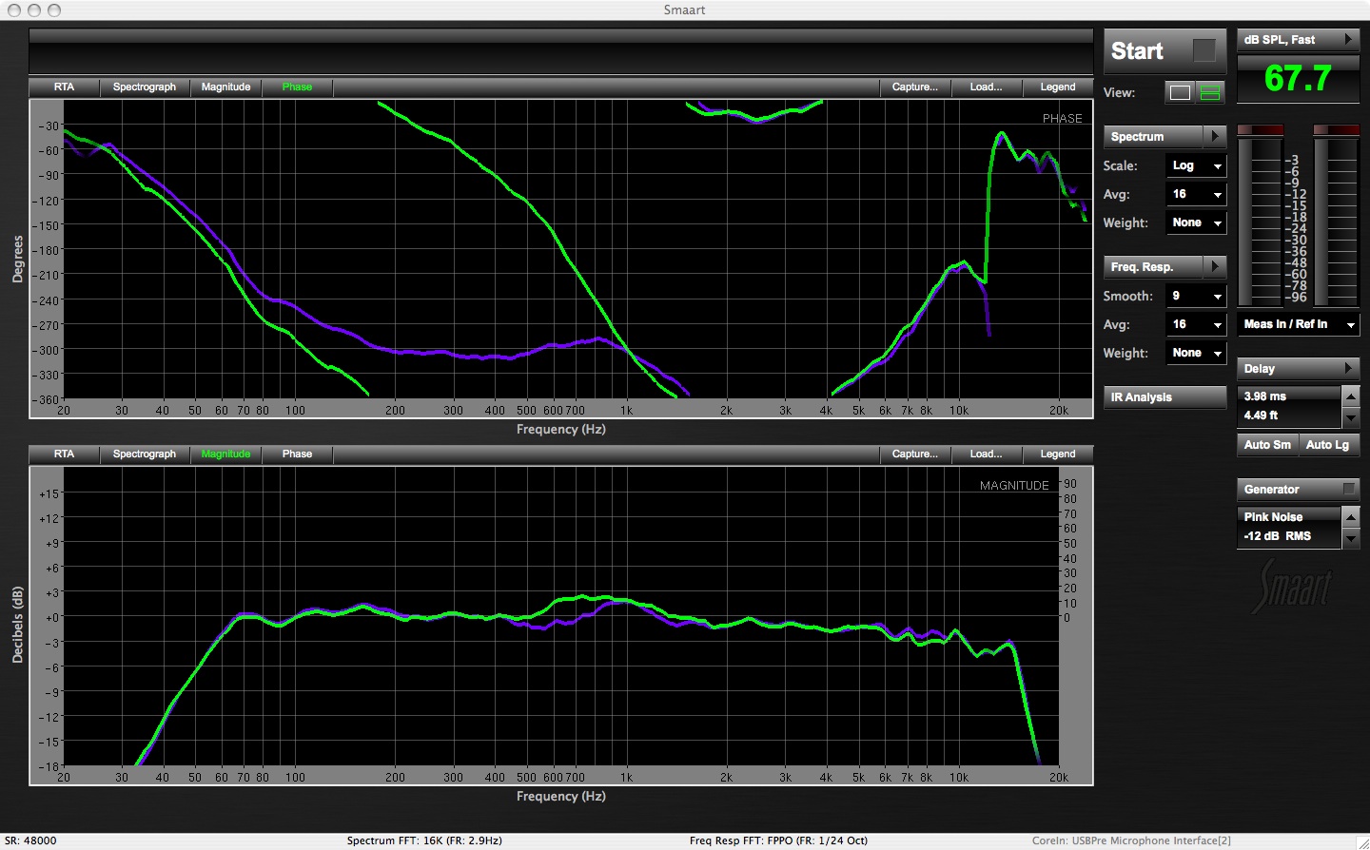Click the left input level meter
This screenshot has height=850, width=1370.
point(1261,221)
